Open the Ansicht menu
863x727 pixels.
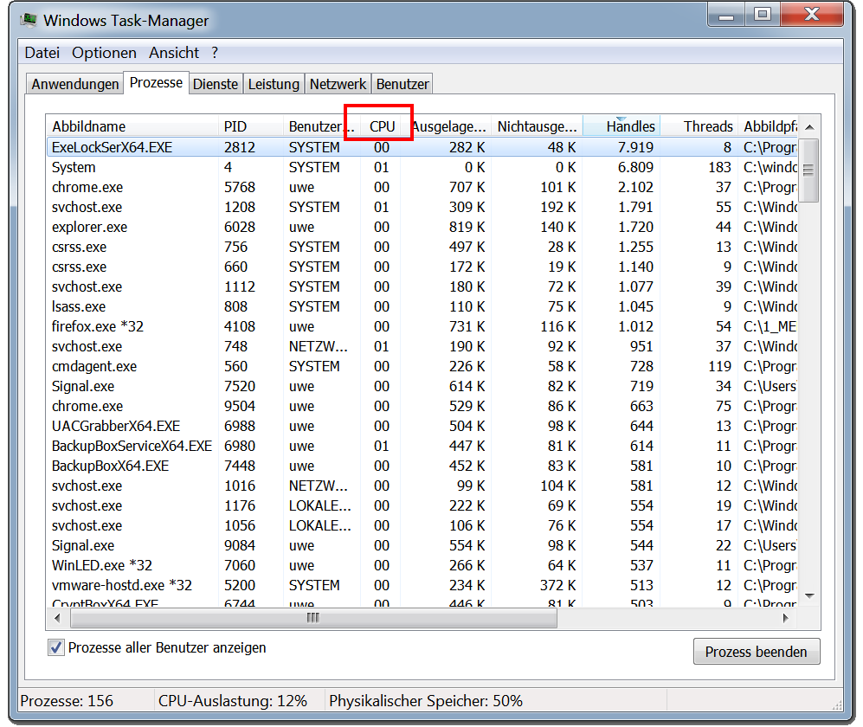point(173,53)
